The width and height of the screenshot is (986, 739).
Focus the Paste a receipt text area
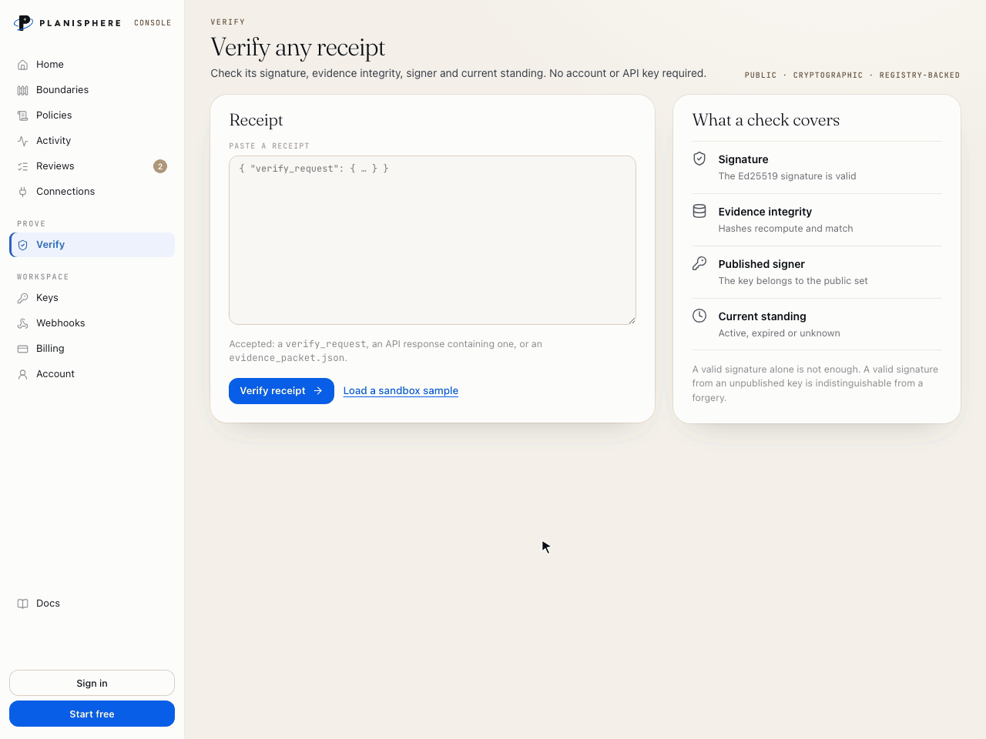(432, 240)
